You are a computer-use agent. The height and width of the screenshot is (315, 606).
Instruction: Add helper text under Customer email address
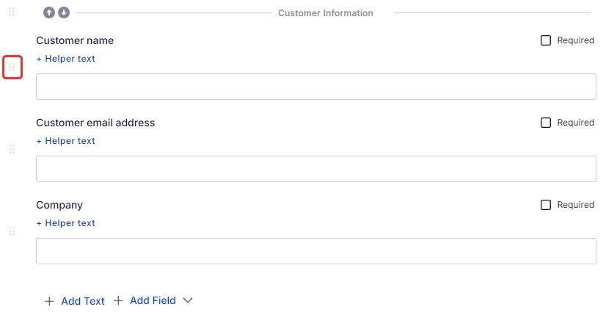[x=66, y=141]
